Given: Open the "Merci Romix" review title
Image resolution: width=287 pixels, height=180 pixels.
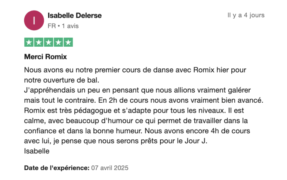Looking at the screenshot, I should click(45, 58).
